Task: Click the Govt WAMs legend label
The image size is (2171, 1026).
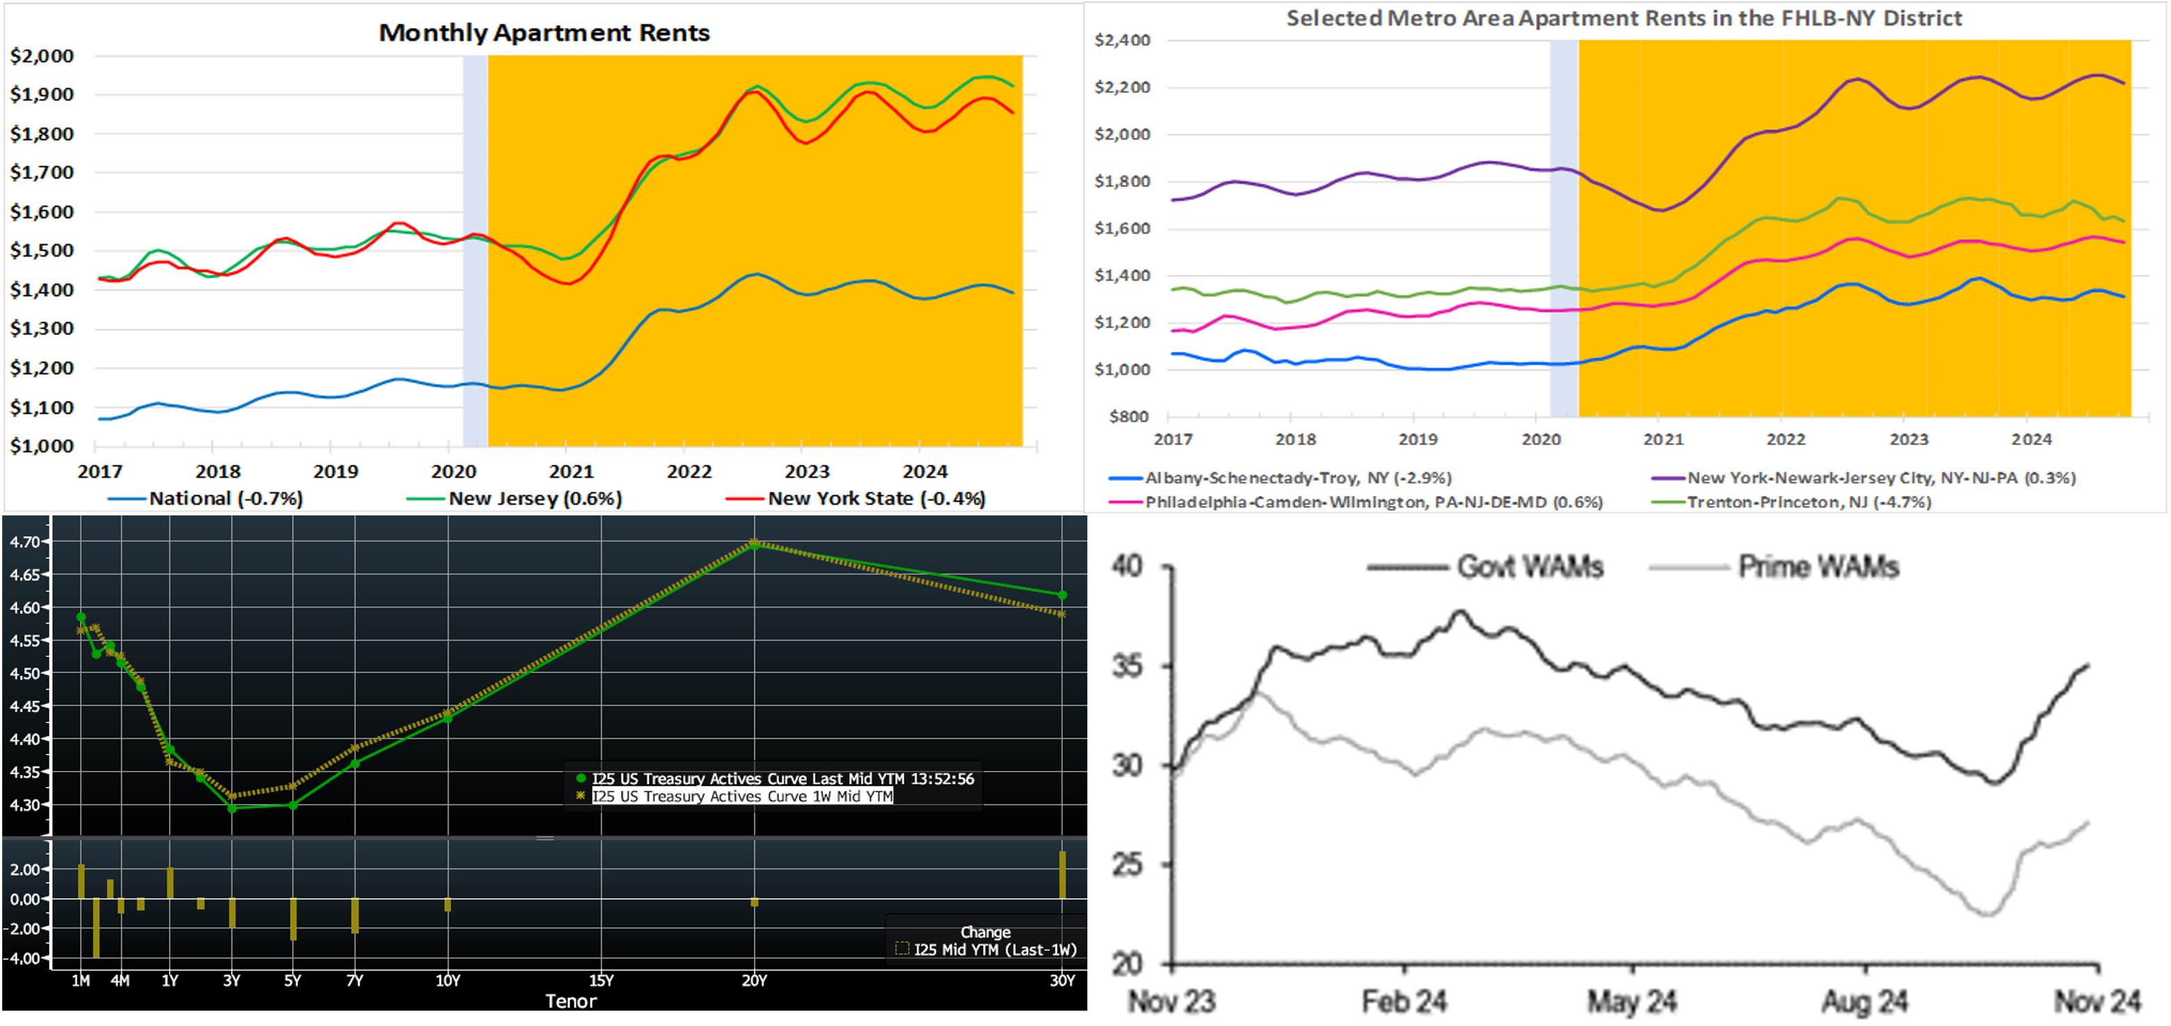Action: click(x=1530, y=566)
